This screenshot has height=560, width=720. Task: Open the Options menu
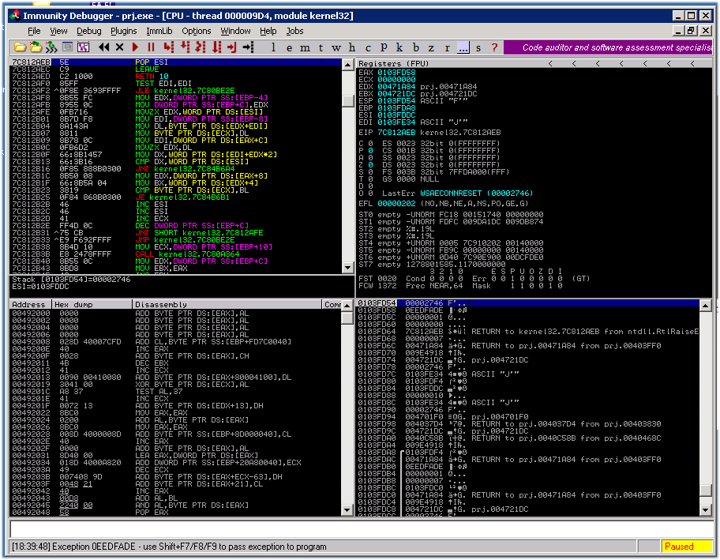coord(197,31)
